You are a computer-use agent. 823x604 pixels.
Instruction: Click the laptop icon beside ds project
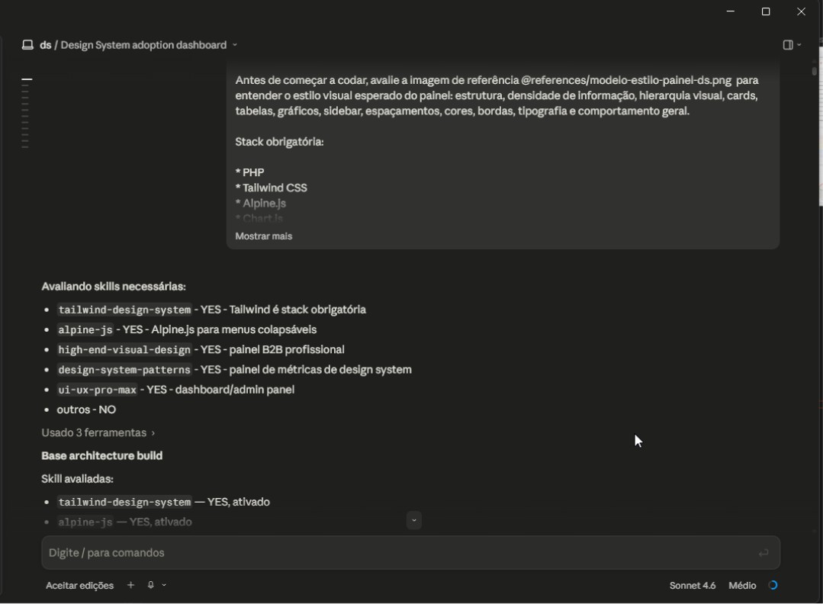coord(27,45)
